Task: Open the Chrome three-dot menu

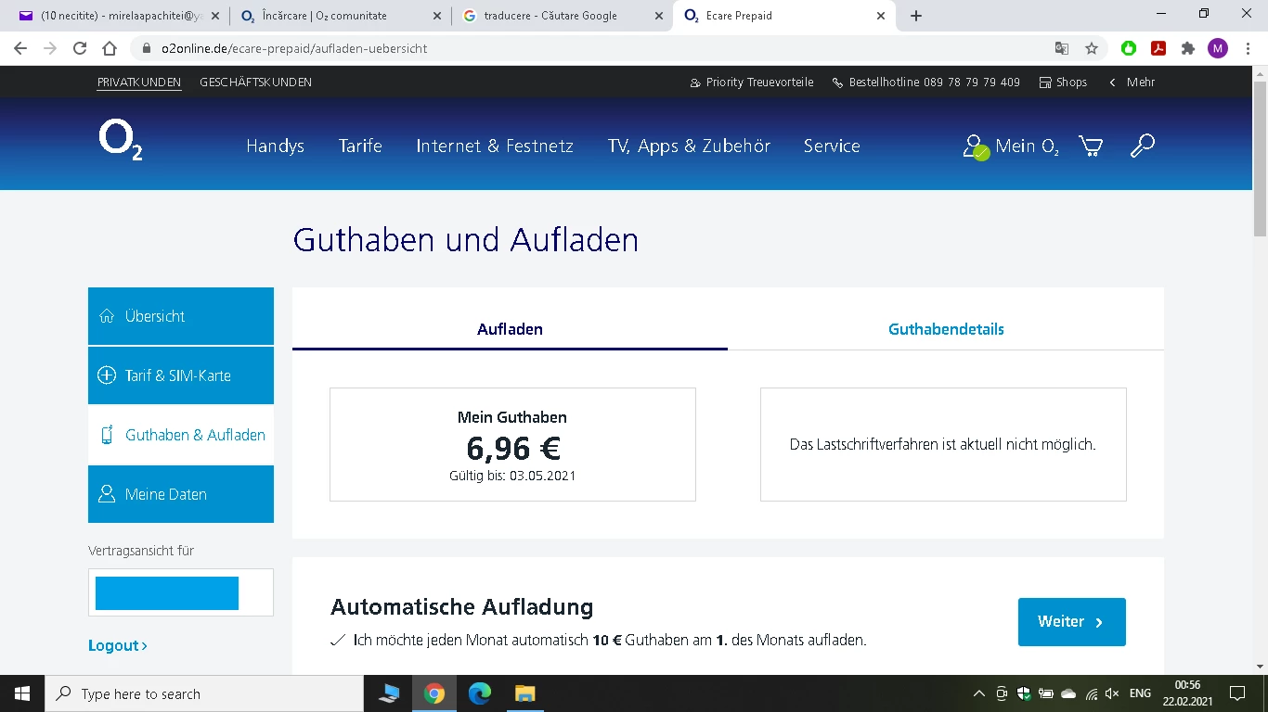Action: [x=1248, y=48]
